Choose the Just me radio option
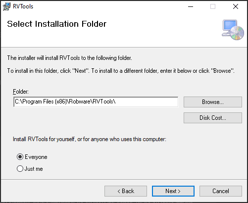 coord(20,169)
